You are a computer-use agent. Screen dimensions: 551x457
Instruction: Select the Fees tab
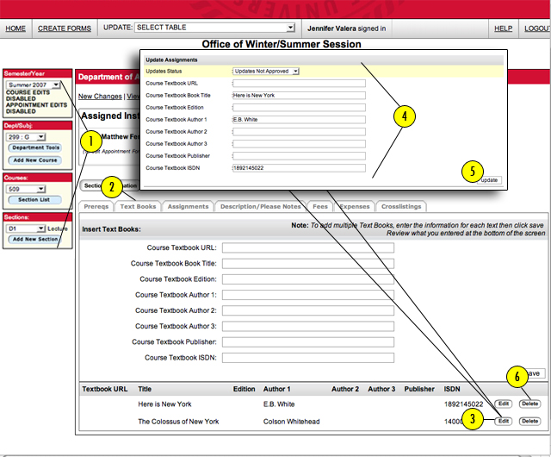(x=320, y=207)
